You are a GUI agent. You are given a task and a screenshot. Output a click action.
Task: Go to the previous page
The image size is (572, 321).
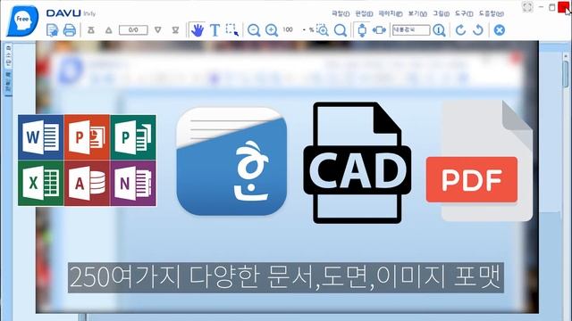pos(108,29)
